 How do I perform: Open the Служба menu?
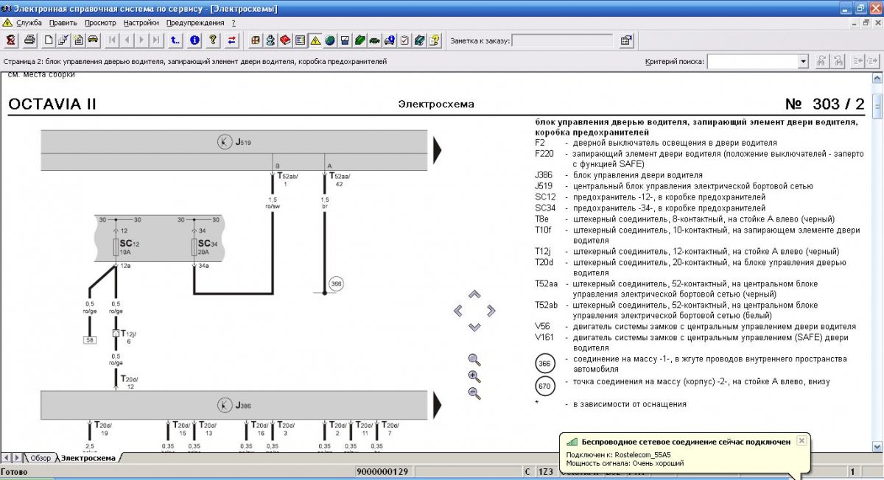click(29, 23)
